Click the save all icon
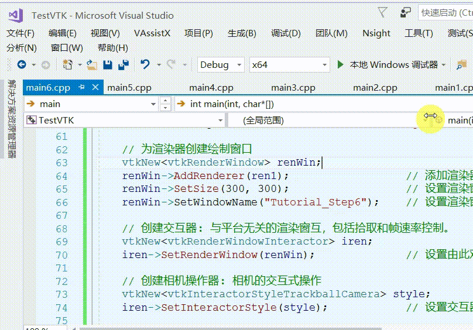The height and width of the screenshot is (330, 473). (123, 64)
